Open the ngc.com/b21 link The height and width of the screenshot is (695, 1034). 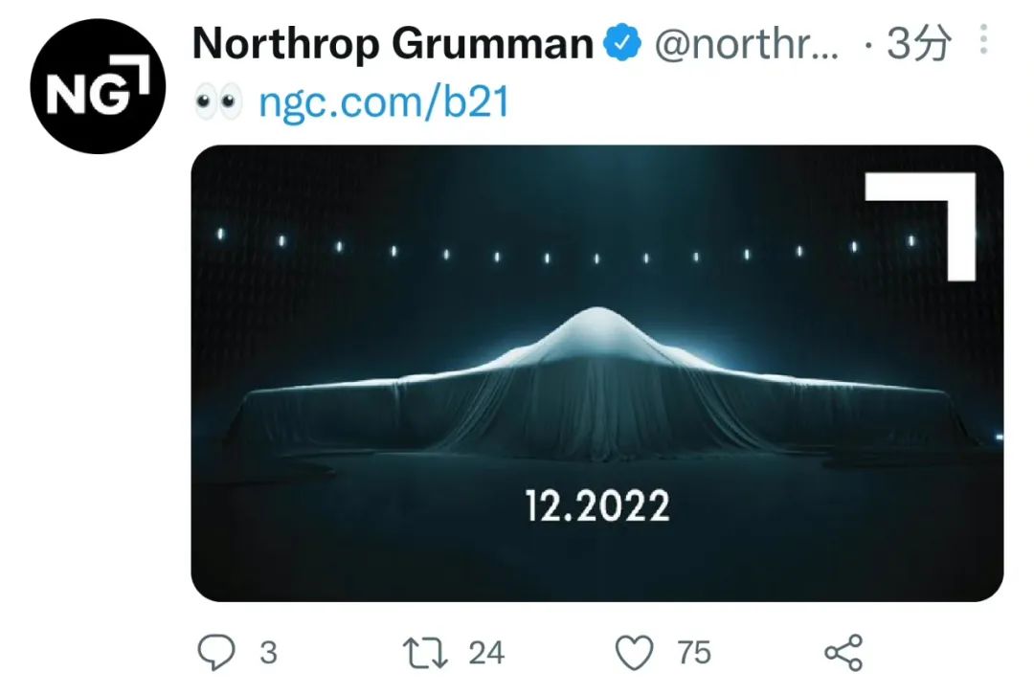(383, 102)
